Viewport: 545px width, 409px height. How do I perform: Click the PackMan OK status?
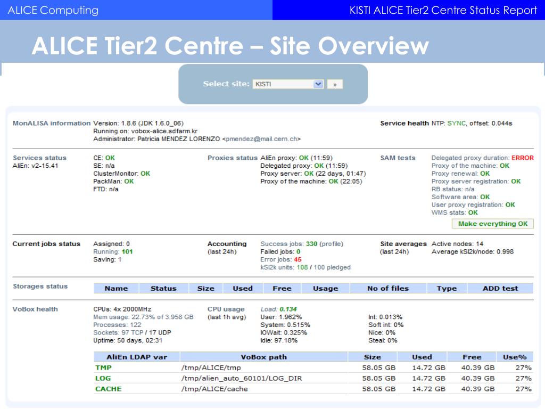pyautogui.click(x=113, y=182)
